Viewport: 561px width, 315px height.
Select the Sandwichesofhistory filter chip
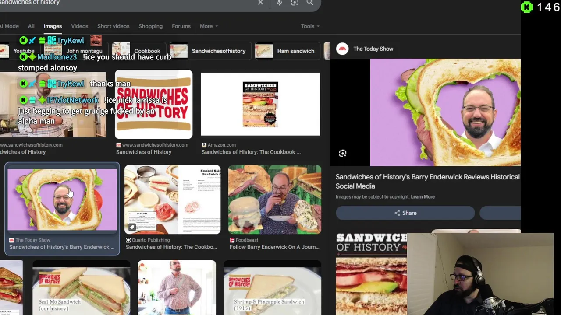tap(210, 51)
